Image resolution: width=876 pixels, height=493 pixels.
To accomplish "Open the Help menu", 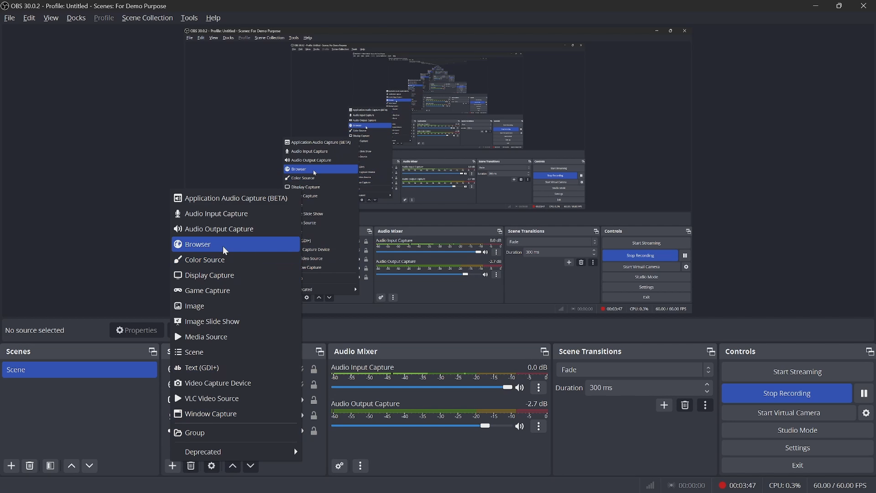I will [213, 18].
